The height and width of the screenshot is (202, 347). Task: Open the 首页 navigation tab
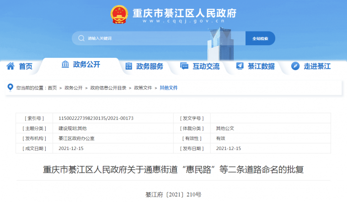click(x=25, y=66)
